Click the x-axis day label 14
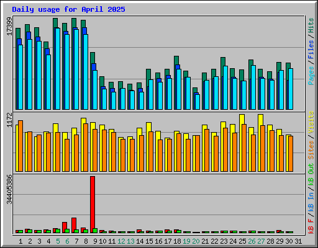318x248 pixels. (x=140, y=241)
